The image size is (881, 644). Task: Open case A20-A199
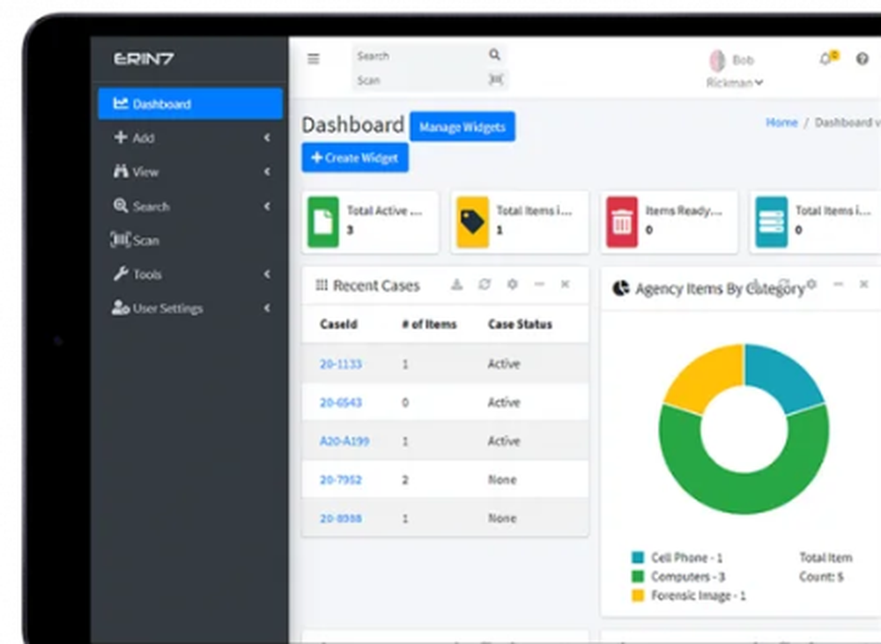click(x=344, y=441)
